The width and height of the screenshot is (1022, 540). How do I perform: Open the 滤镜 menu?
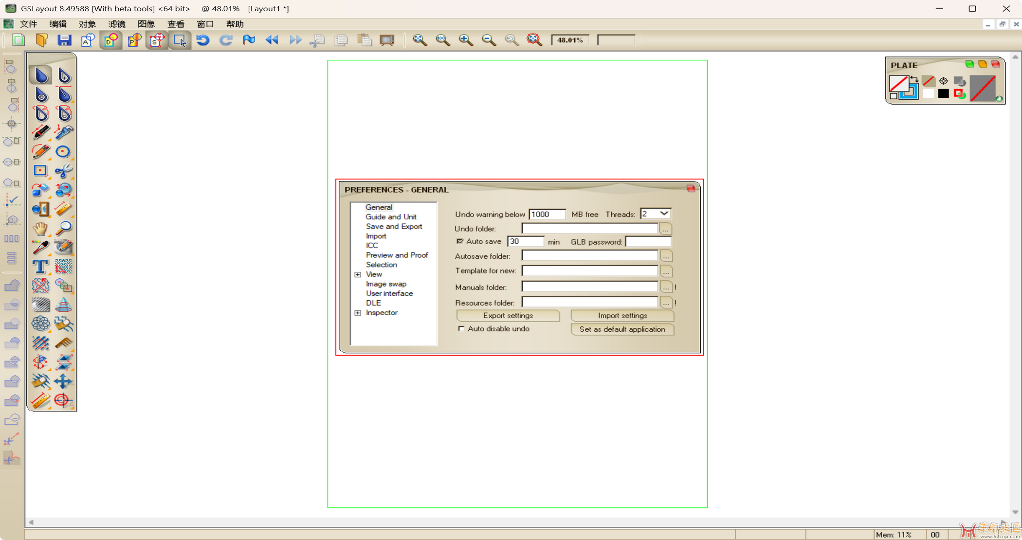(x=117, y=24)
